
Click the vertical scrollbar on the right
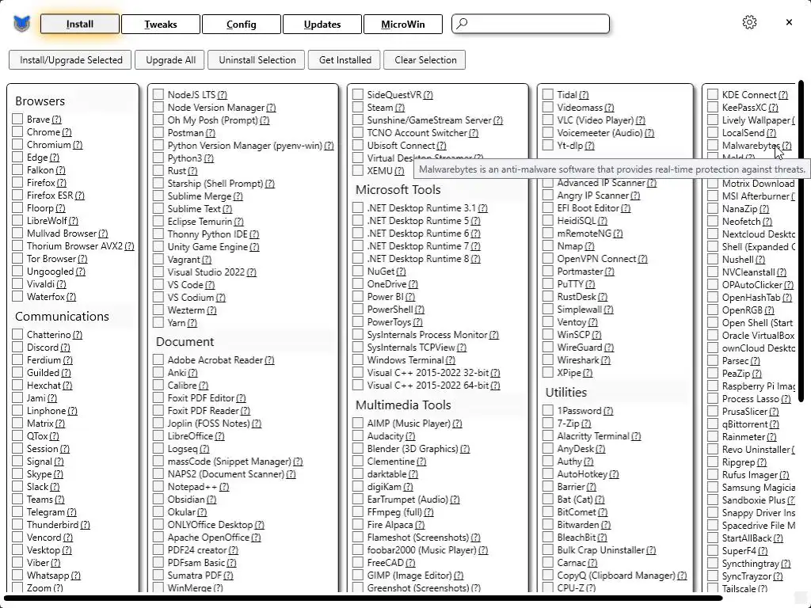(x=801, y=241)
